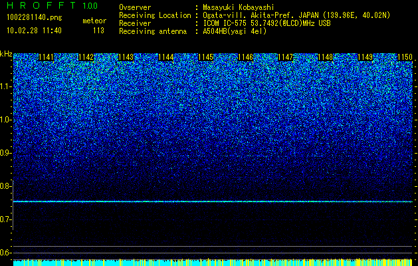This screenshot has height=266, width=418.
Task: Click the 1148 time marker
Action: coord(326,57)
